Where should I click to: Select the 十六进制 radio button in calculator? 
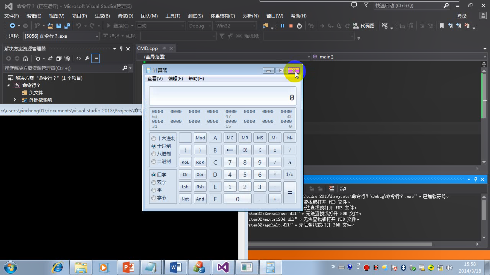pos(154,138)
